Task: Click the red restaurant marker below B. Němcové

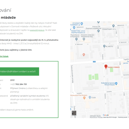Action: pyautogui.click(x=84, y=55)
